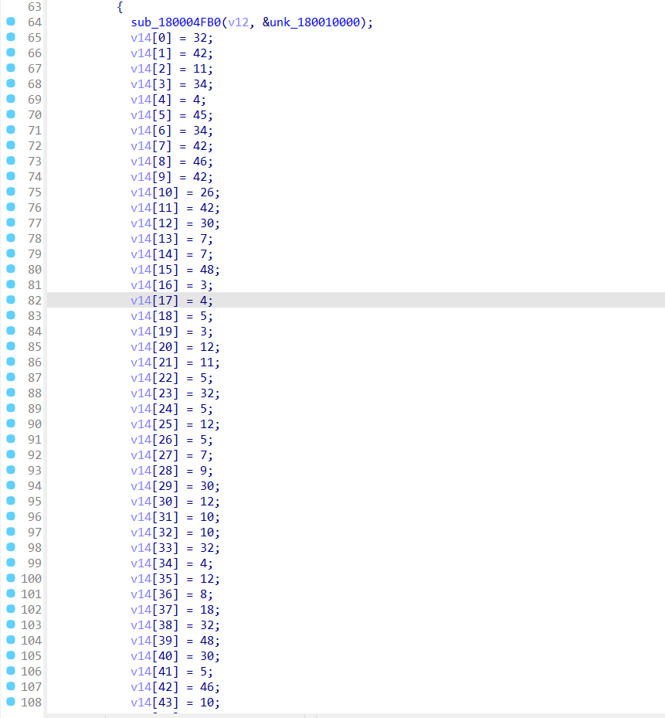Select statement v14[4] = 4
The width and height of the screenshot is (665, 718).
(x=168, y=100)
